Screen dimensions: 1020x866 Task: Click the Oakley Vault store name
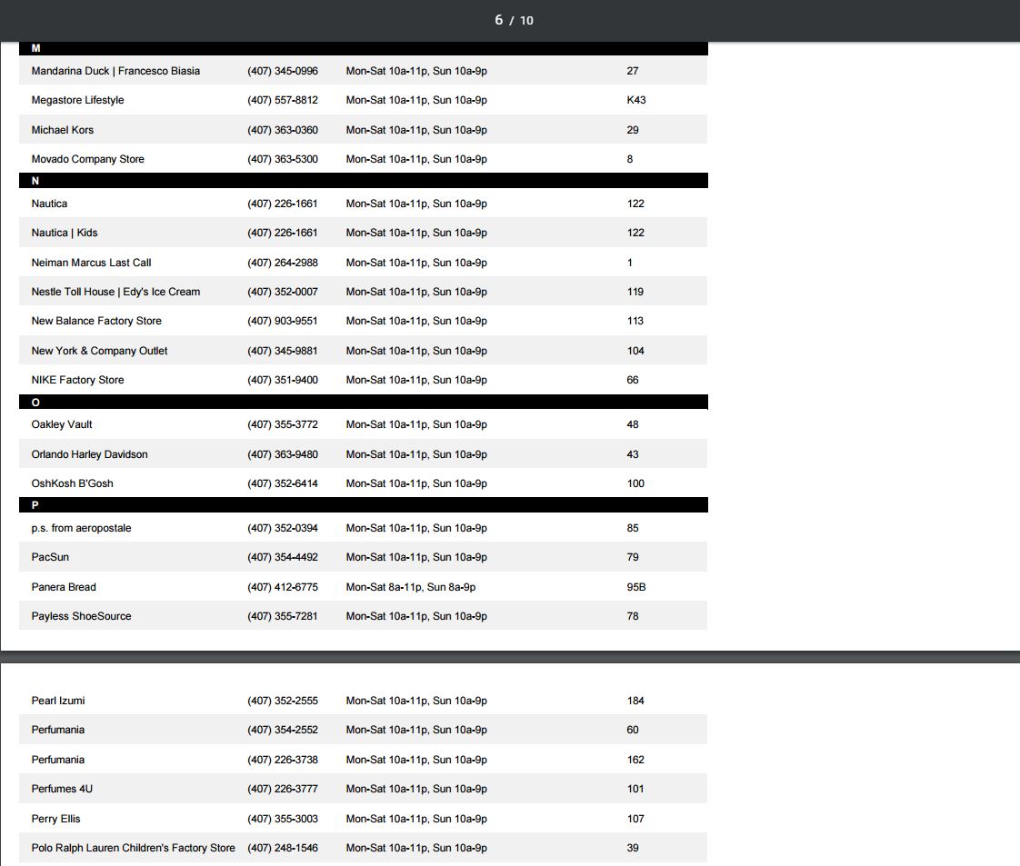(x=62, y=424)
